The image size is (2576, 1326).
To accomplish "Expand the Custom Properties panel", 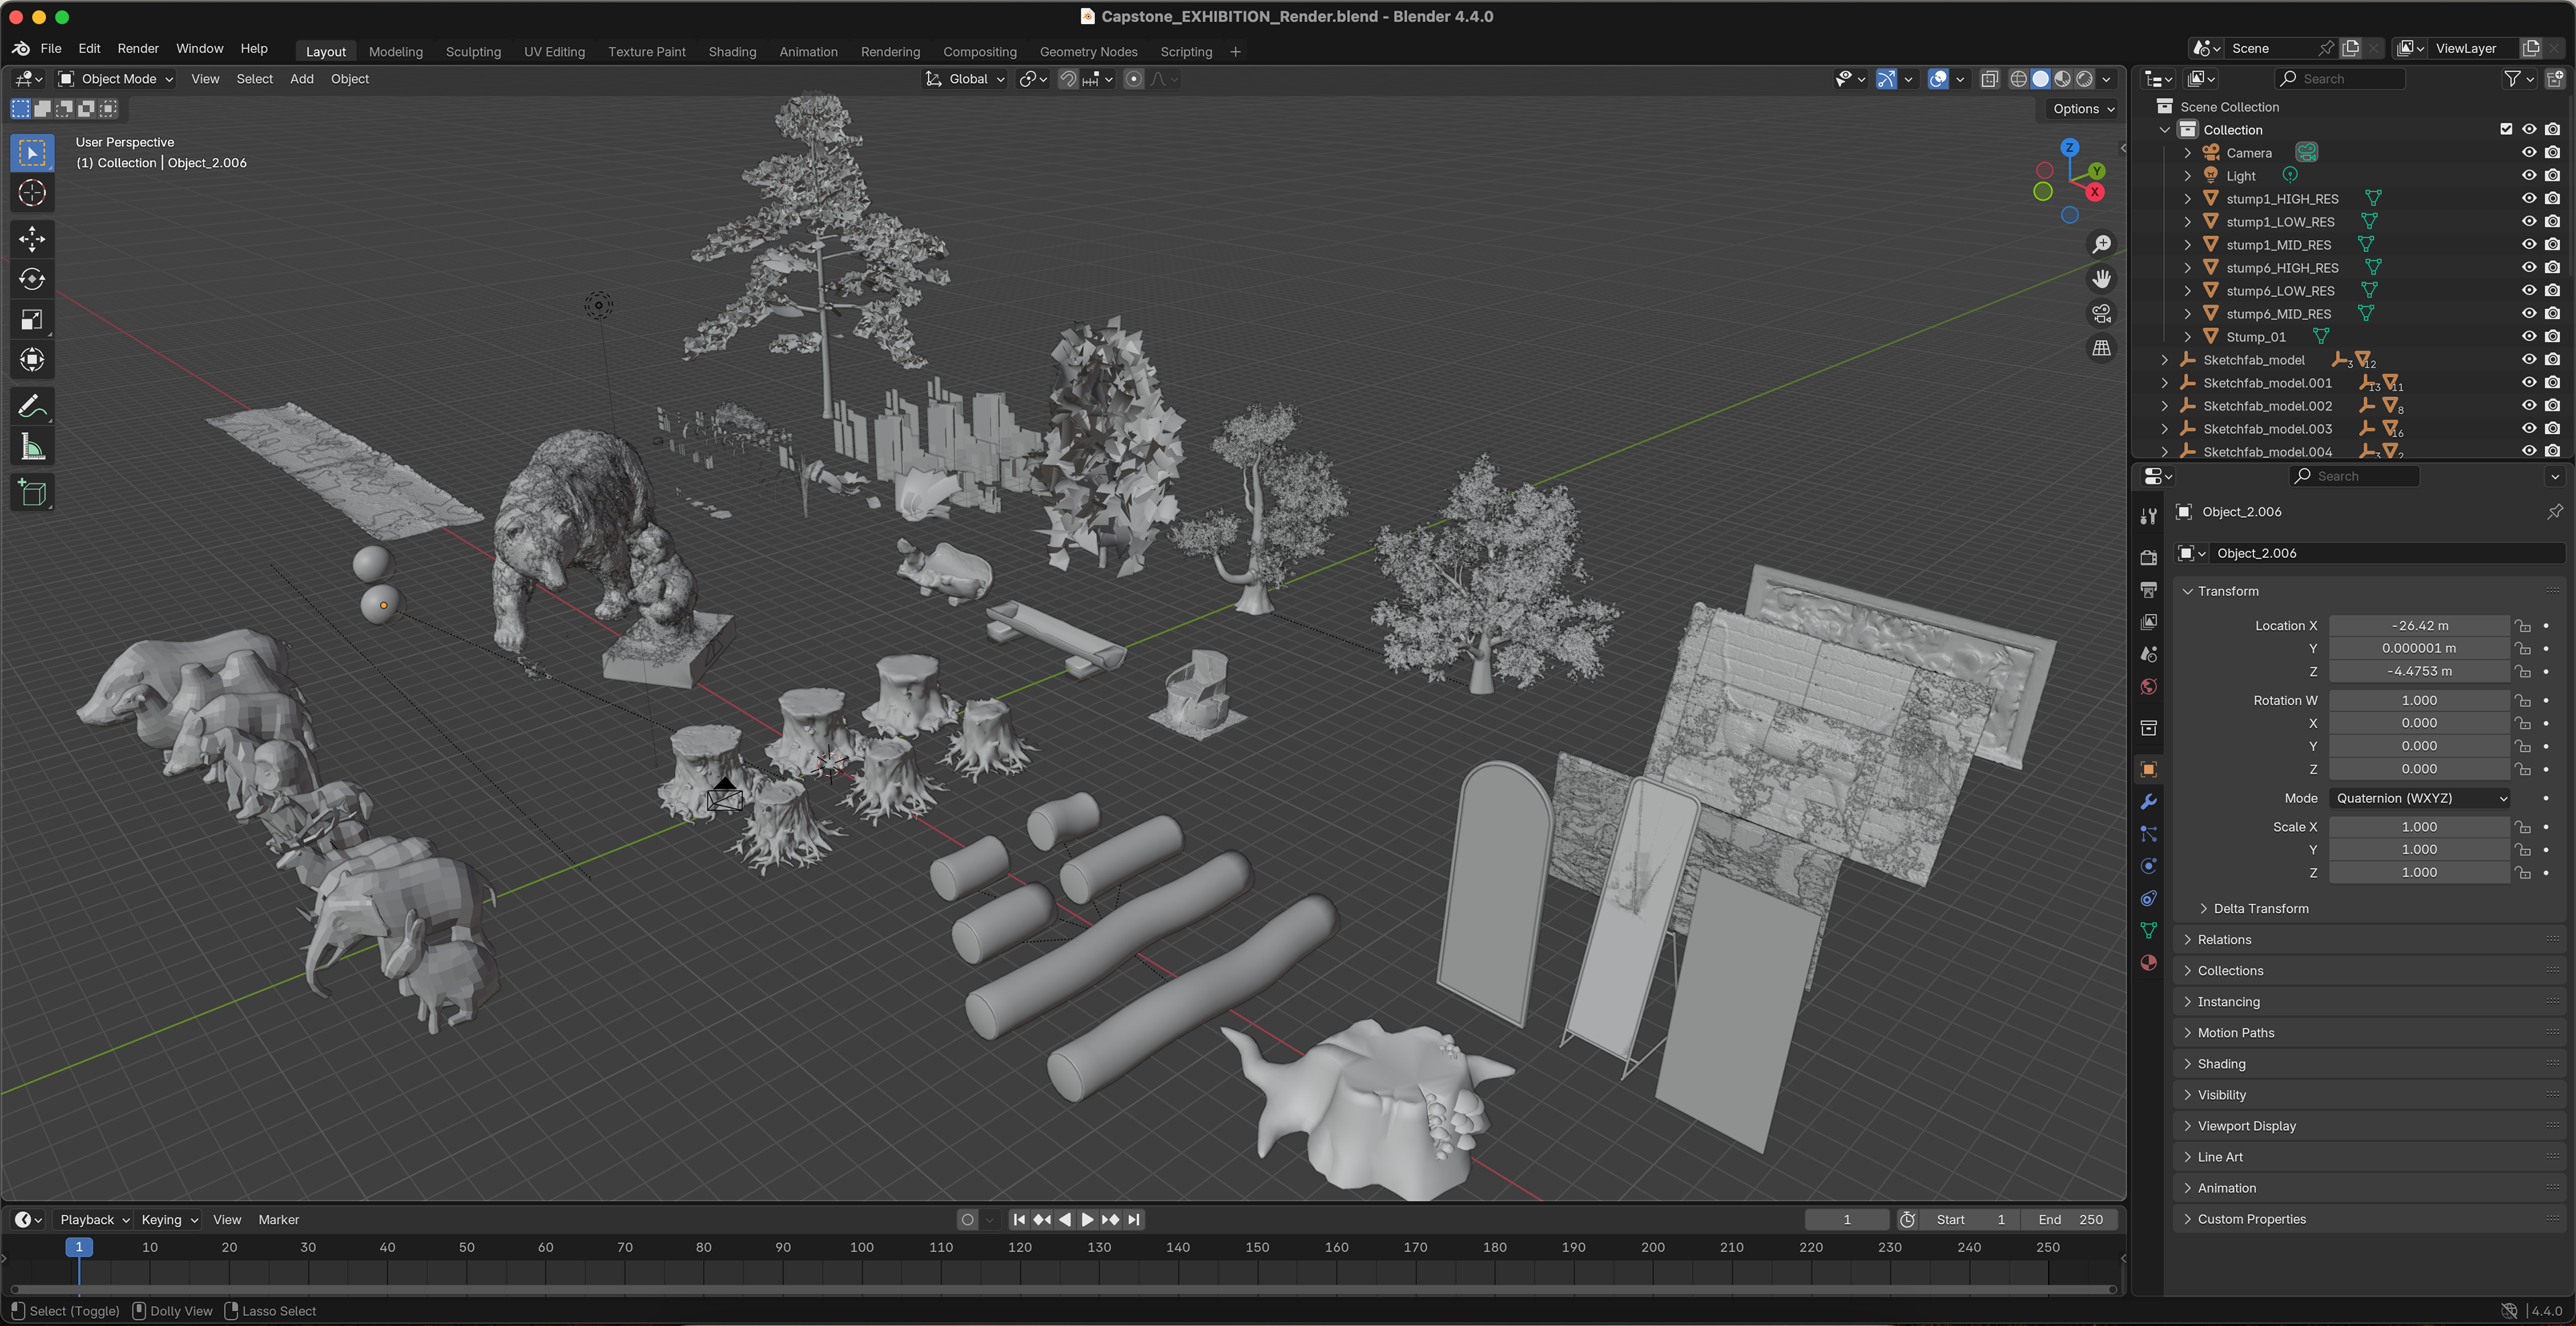I will coord(2251,1219).
